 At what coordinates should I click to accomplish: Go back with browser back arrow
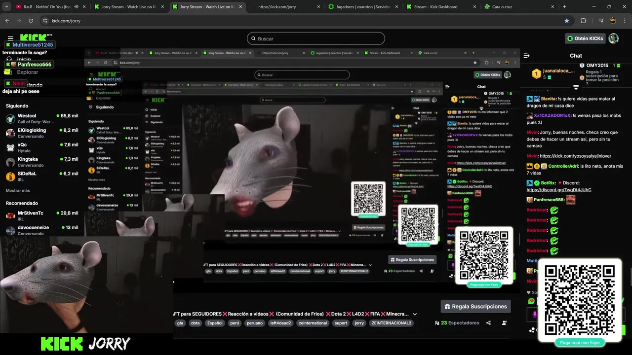tap(7, 21)
